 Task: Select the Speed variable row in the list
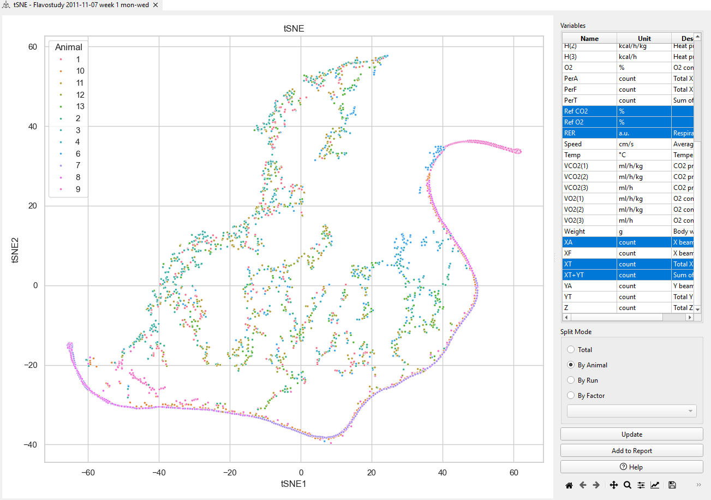[x=589, y=144]
